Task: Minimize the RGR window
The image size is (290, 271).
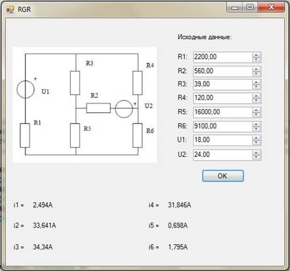Action: (235, 7)
